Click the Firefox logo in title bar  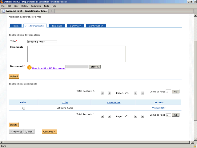click(x=2, y=2)
